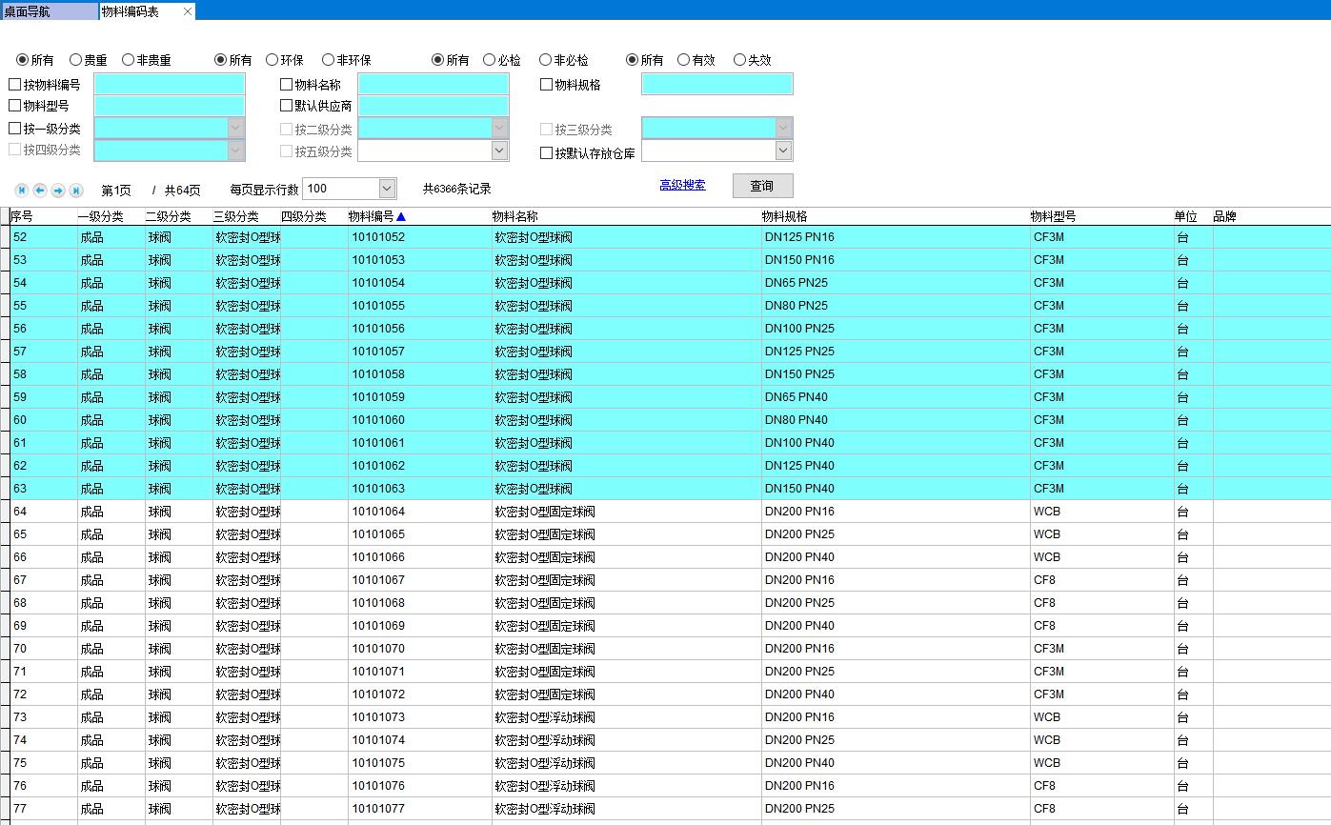This screenshot has width=1331, height=825.
Task: Select the 环保 radio option
Action: (x=272, y=60)
